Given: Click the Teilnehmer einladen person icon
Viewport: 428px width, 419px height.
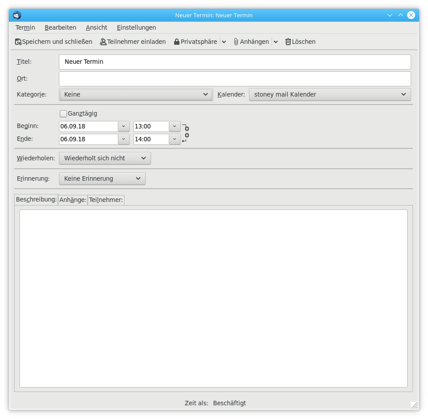Looking at the screenshot, I should 103,42.
